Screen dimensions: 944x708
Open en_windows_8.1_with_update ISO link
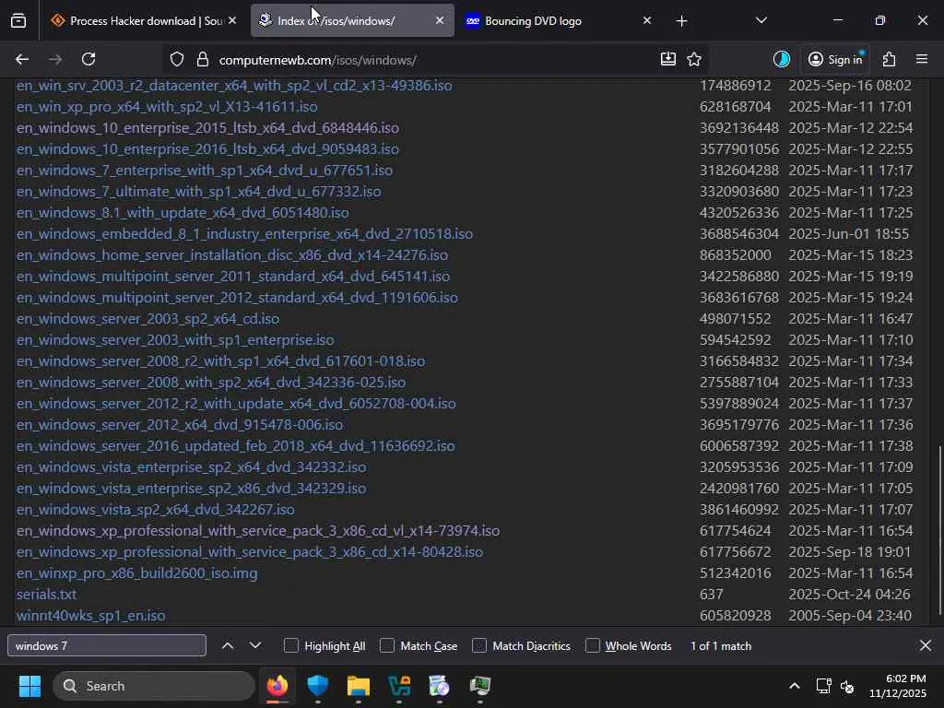pos(183,213)
